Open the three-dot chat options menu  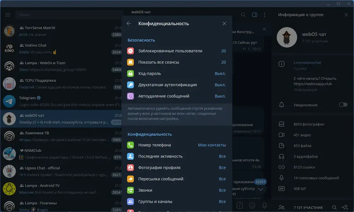(264, 14)
